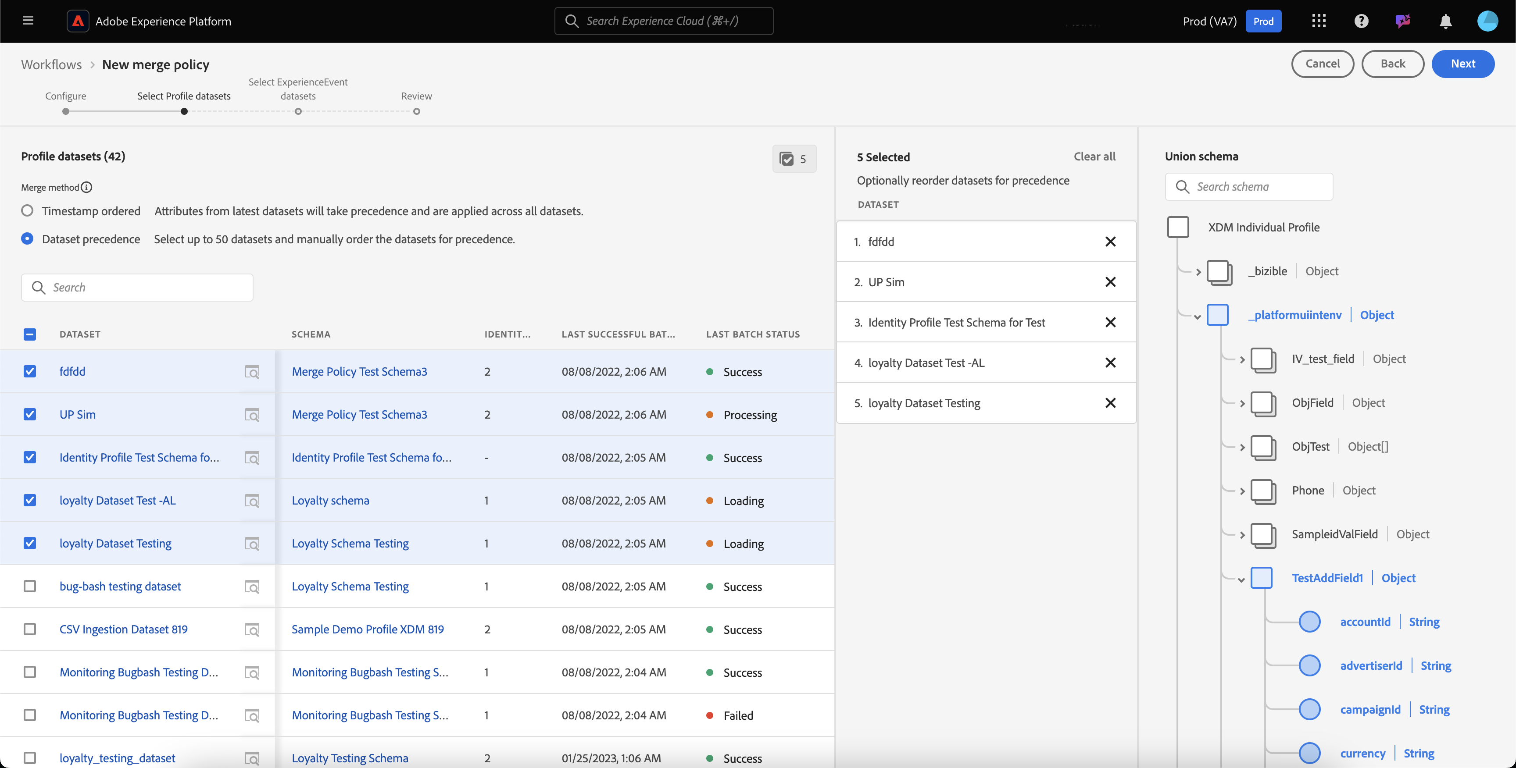Open the feedback chat icon in header
The height and width of the screenshot is (768, 1516).
point(1402,21)
